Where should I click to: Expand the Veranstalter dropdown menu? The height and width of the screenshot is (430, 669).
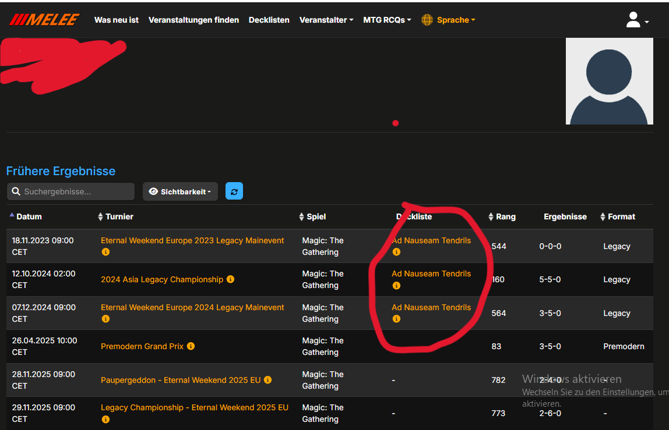[326, 20]
